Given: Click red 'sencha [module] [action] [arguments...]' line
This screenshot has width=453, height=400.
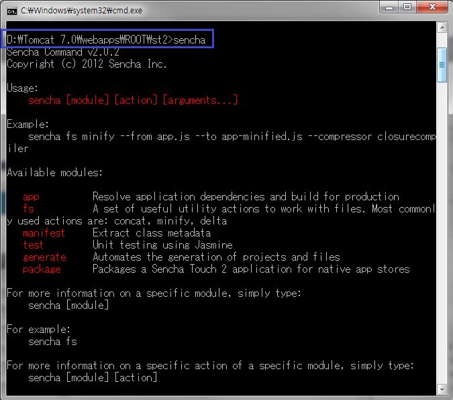Looking at the screenshot, I should tap(133, 100).
